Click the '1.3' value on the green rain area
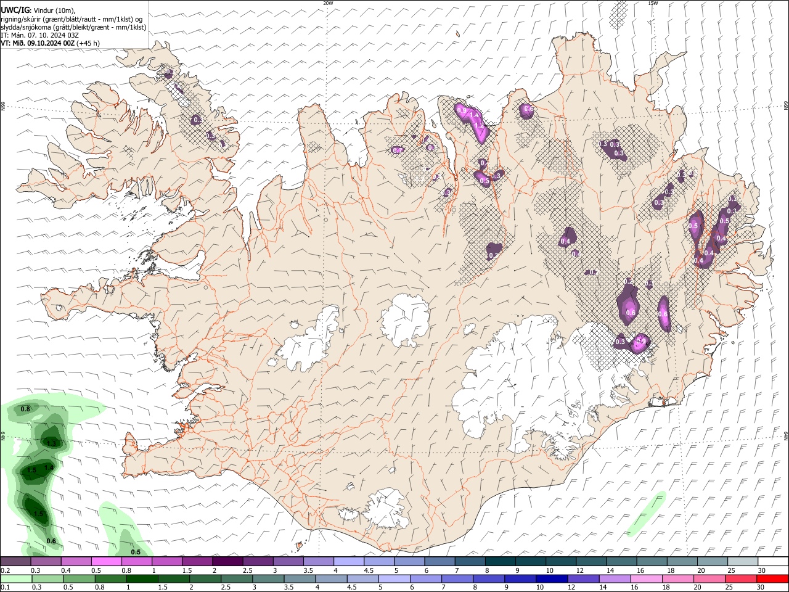 coord(52,443)
